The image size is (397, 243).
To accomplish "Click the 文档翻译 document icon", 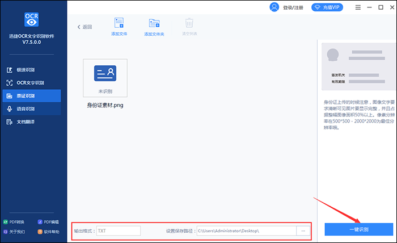I will 10,122.
